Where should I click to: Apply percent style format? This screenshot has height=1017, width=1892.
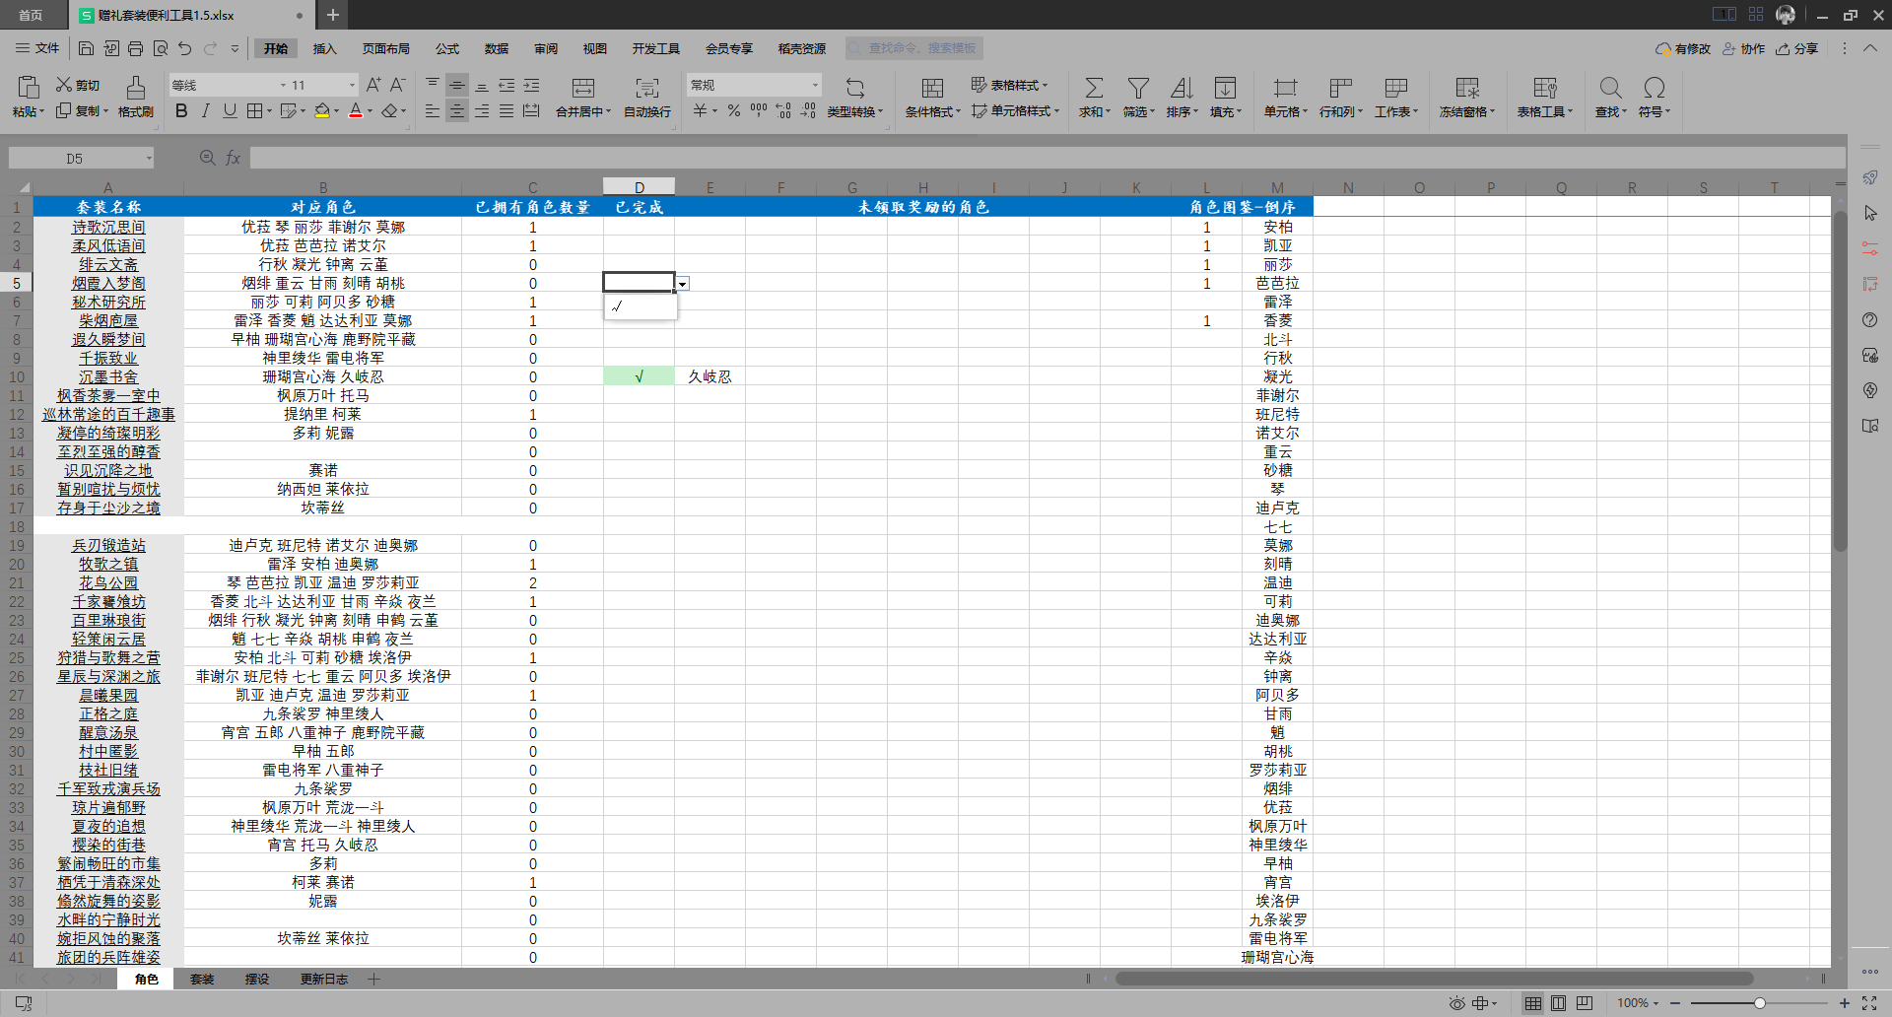[x=733, y=111]
